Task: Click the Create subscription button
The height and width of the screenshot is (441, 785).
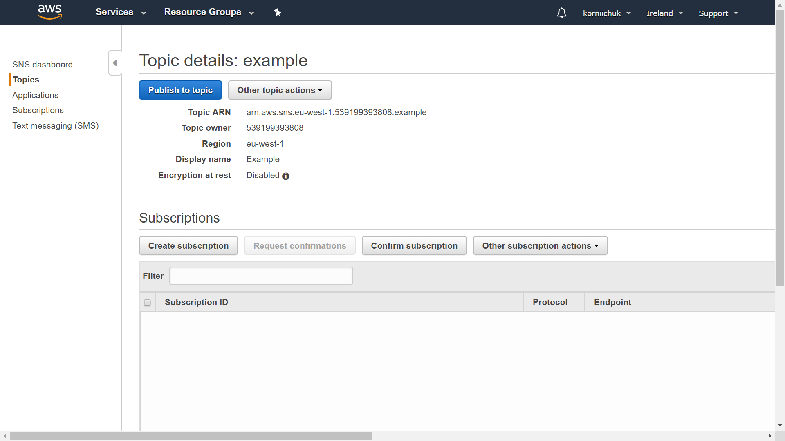Action: (x=188, y=246)
